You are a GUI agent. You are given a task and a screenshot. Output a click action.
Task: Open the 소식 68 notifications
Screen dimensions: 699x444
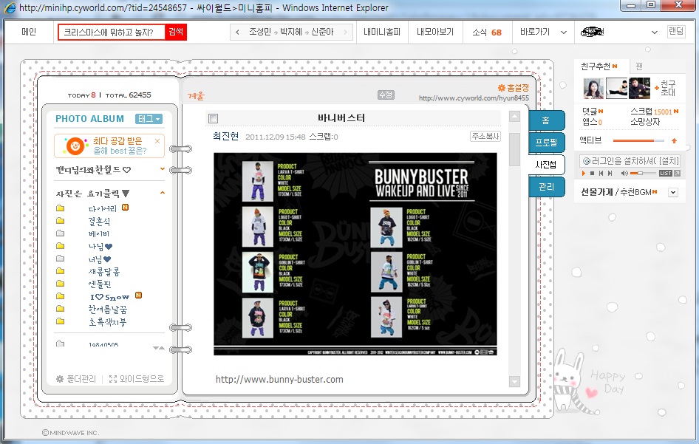coord(487,32)
